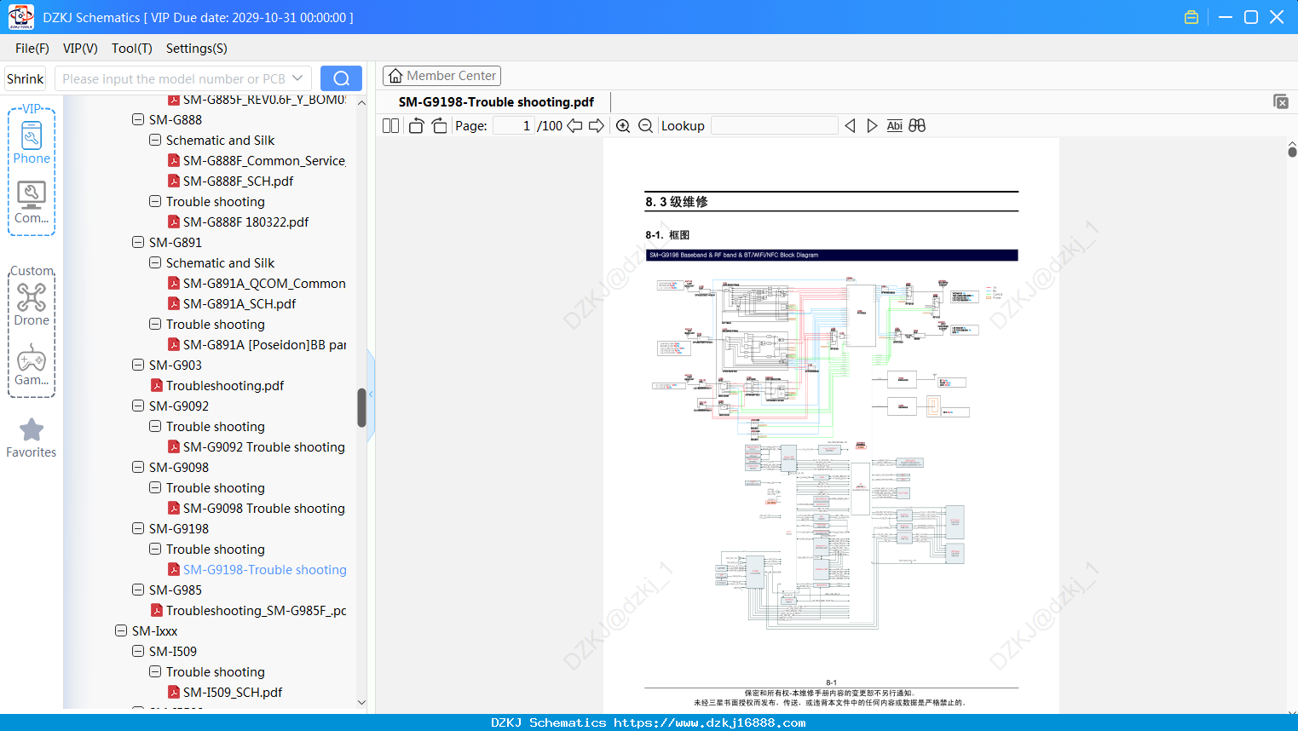Select the highlighted SM-G9198-Trouble shooting file

click(264, 569)
